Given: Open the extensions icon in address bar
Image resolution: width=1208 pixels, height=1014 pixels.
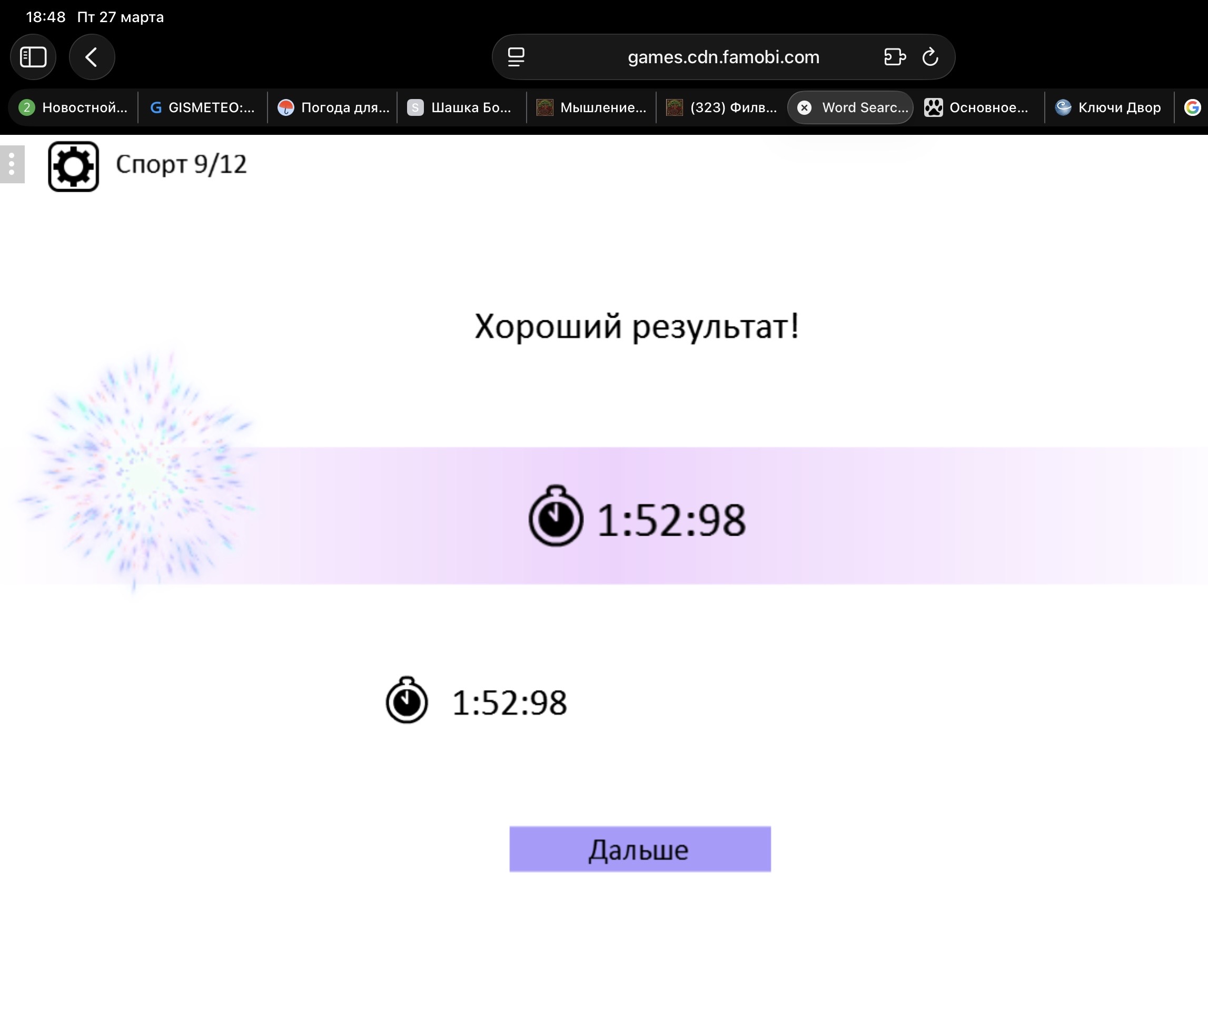Looking at the screenshot, I should click(x=894, y=57).
